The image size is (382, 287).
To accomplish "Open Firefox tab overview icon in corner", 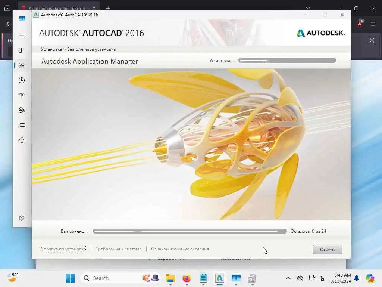I will [7, 8].
